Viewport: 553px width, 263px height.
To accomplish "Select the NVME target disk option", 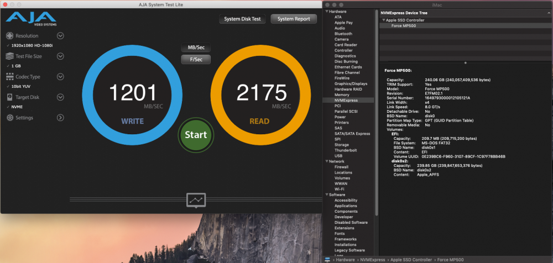I will click(x=17, y=107).
